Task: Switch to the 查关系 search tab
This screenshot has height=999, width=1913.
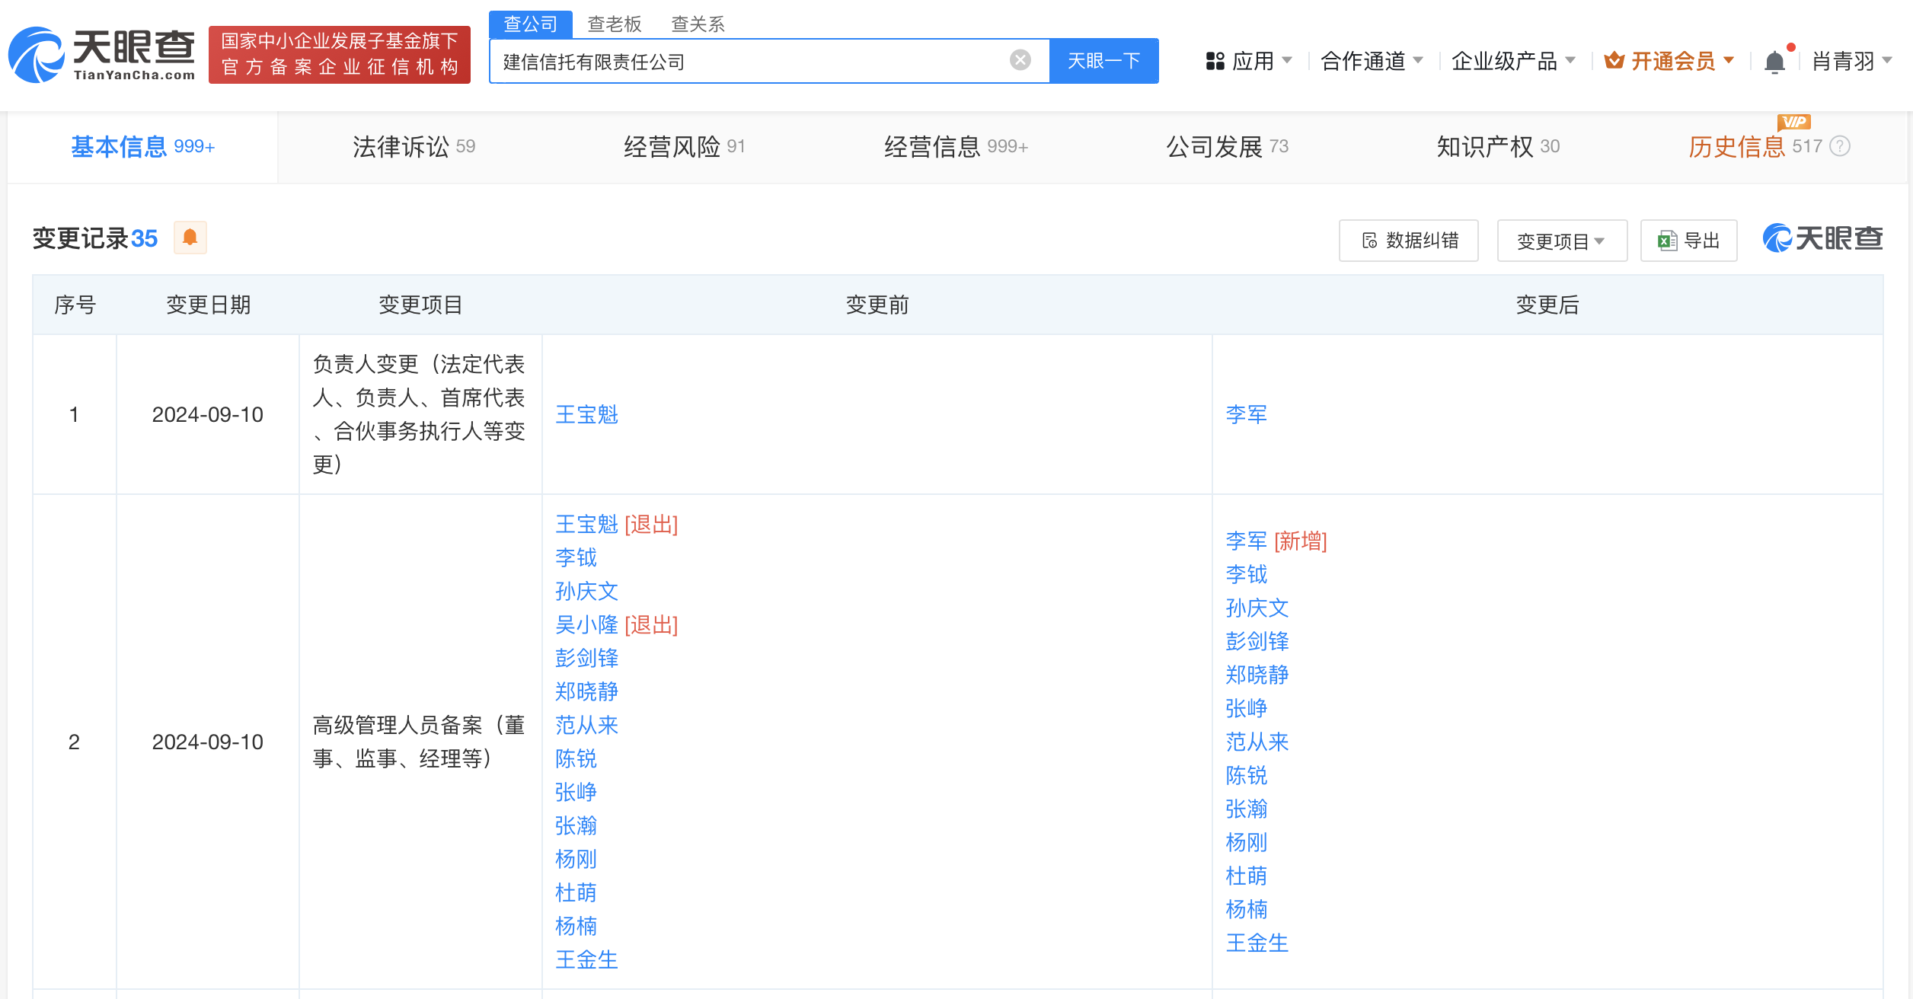Action: (698, 24)
